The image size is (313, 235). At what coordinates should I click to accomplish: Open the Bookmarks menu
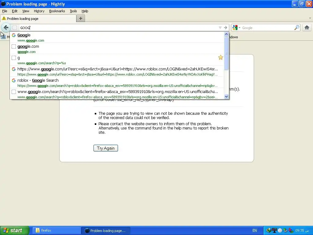click(57, 11)
